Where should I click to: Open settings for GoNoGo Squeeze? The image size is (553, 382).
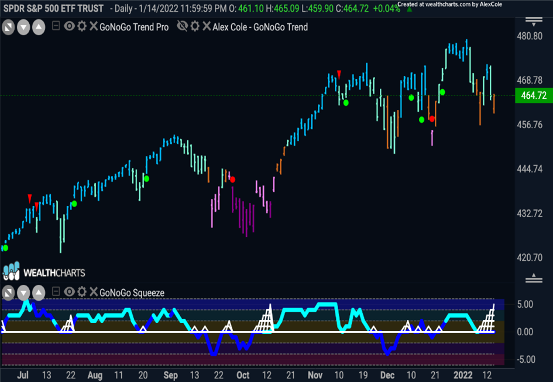[82, 291]
